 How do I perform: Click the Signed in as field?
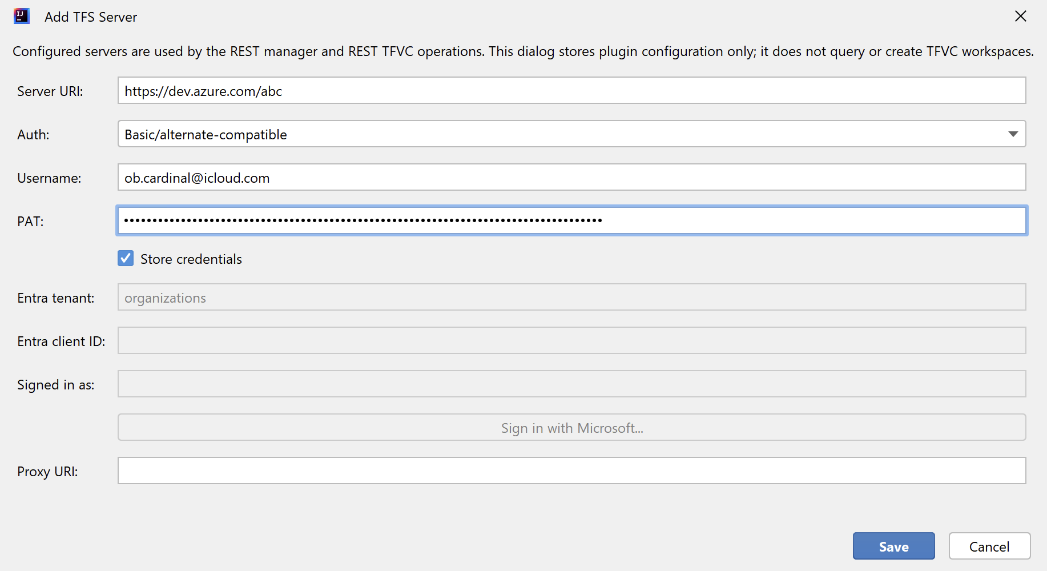coord(572,384)
